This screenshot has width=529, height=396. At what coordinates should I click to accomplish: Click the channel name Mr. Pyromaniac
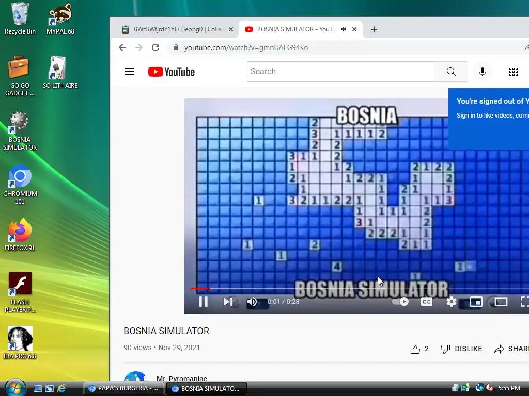coord(181,378)
